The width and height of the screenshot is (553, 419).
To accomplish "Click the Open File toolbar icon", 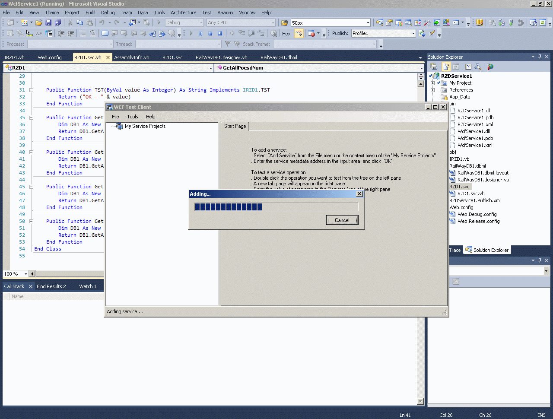I will [x=39, y=22].
